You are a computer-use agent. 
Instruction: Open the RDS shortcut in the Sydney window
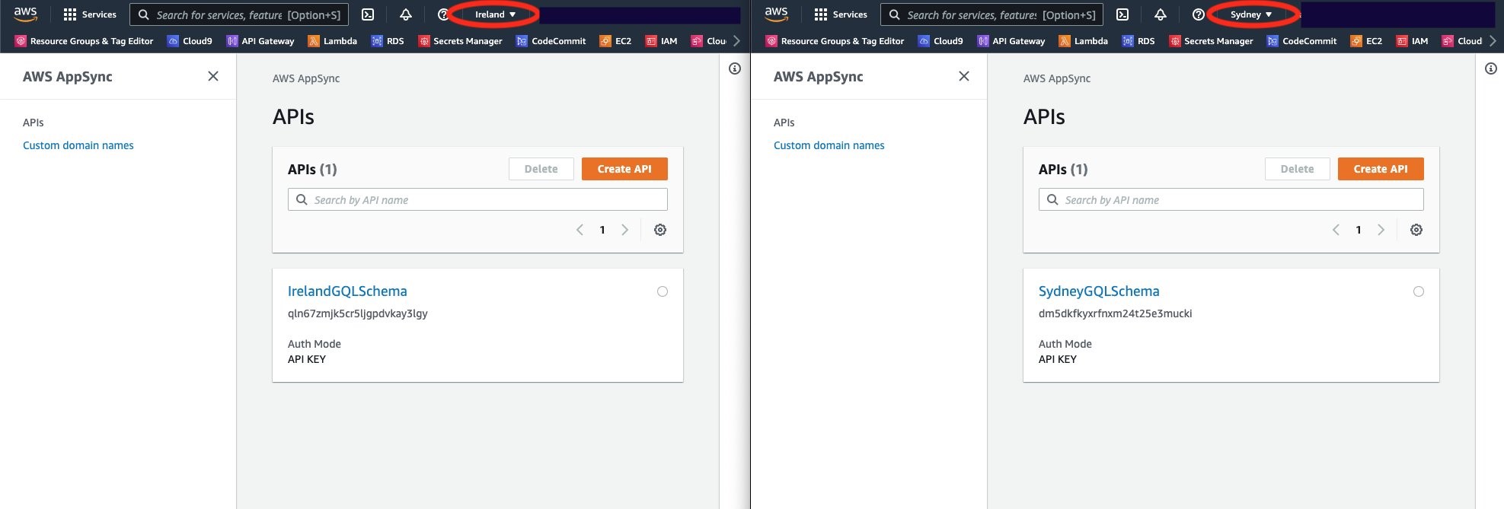(x=1138, y=41)
